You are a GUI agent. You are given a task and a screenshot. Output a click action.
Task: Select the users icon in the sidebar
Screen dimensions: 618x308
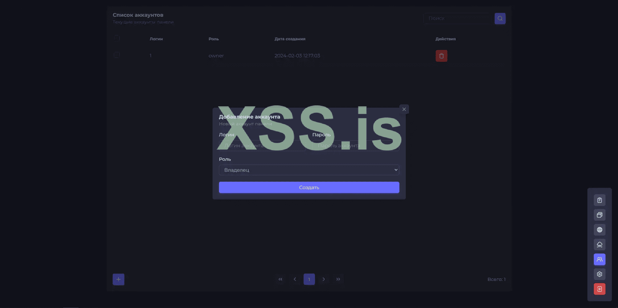[x=599, y=259]
